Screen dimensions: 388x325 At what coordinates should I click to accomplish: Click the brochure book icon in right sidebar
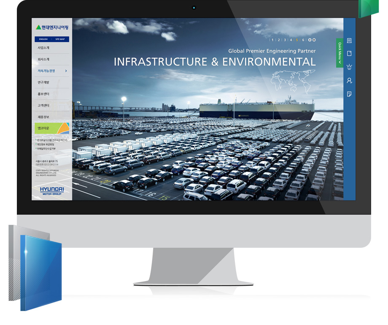[x=349, y=54]
